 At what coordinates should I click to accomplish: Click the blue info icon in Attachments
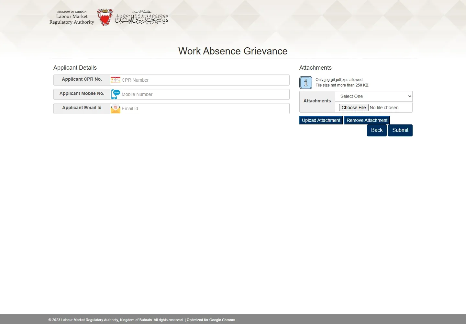coord(306,83)
